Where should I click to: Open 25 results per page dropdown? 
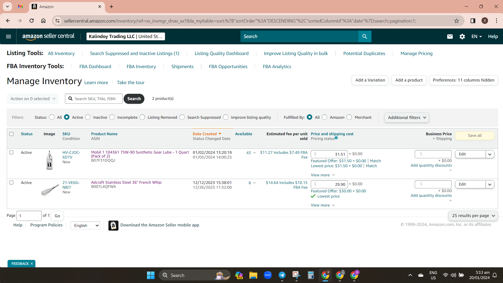(x=473, y=216)
